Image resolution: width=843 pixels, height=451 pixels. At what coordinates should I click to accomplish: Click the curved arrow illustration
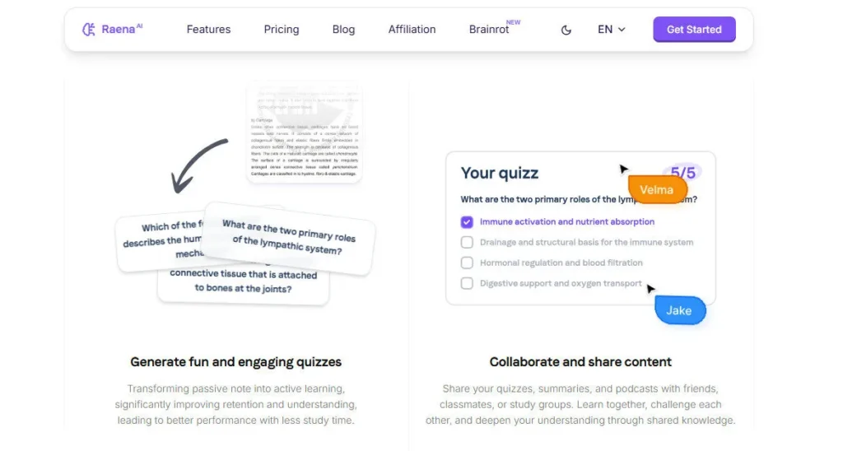pyautogui.click(x=196, y=165)
